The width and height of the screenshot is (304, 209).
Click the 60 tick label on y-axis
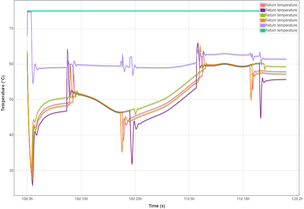10,64
